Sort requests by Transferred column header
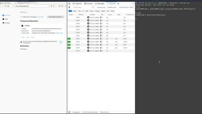 [130, 15]
